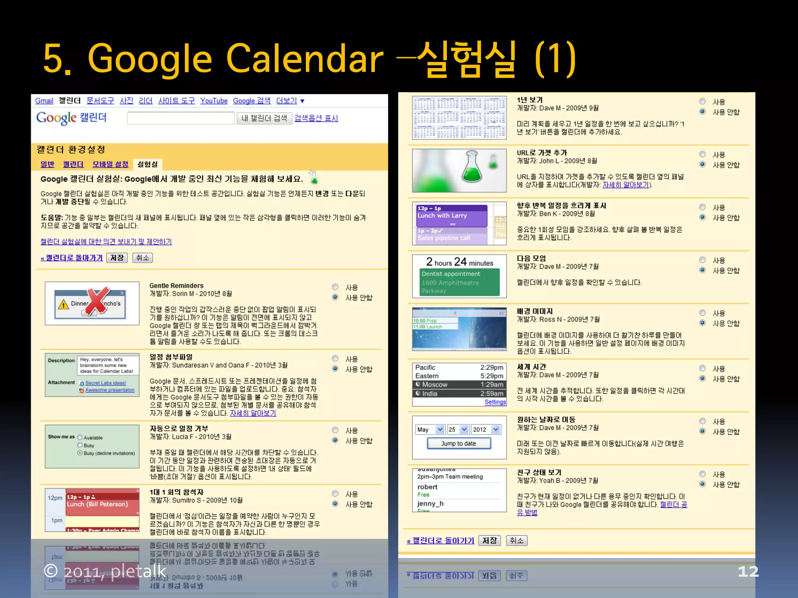
Task: Select 사용 안함 for 일정 첨부파일
Action: pos(335,369)
